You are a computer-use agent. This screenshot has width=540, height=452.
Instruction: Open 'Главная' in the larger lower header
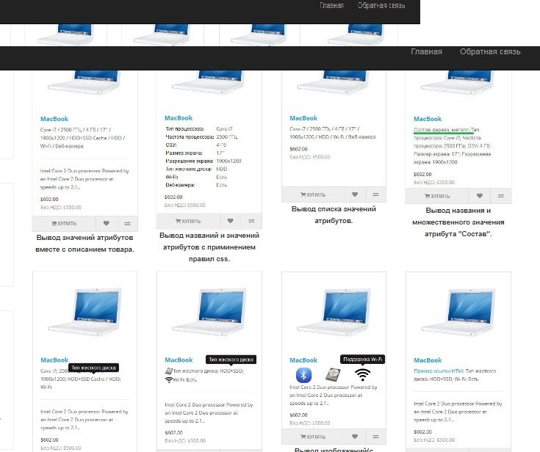pyautogui.click(x=426, y=51)
